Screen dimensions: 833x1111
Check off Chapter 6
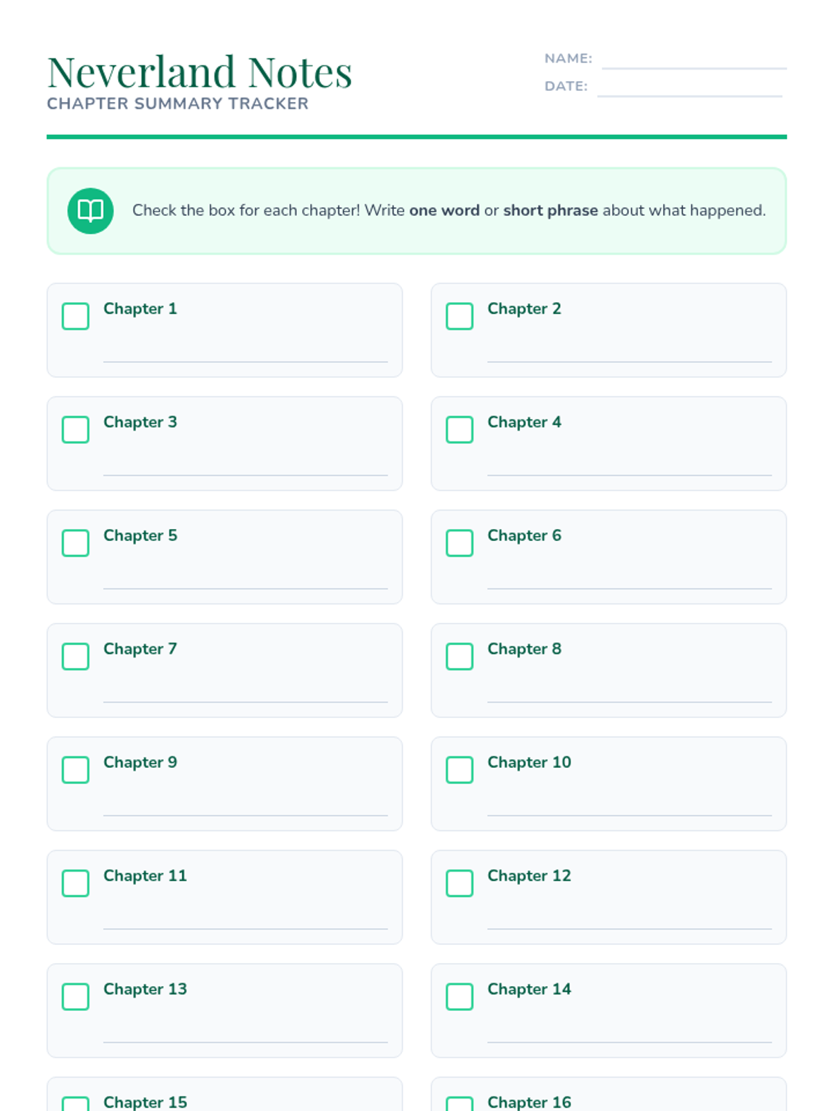[460, 543]
